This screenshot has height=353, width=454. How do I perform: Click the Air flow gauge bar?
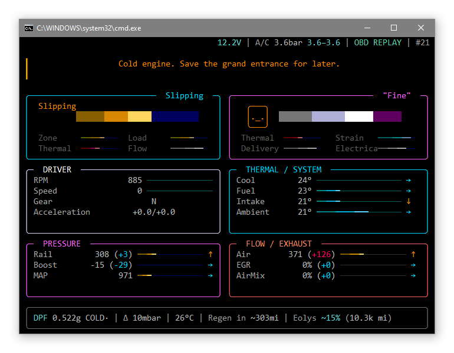click(373, 254)
